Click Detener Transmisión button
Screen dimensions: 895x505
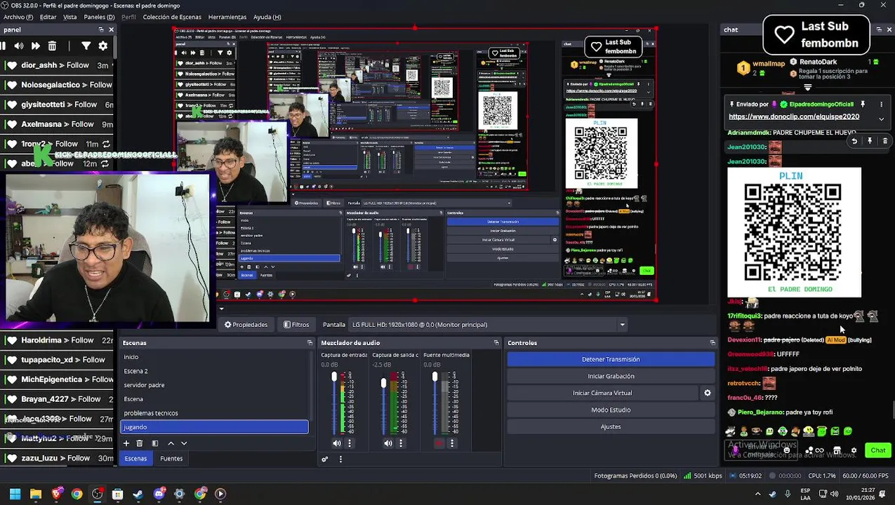tap(611, 359)
